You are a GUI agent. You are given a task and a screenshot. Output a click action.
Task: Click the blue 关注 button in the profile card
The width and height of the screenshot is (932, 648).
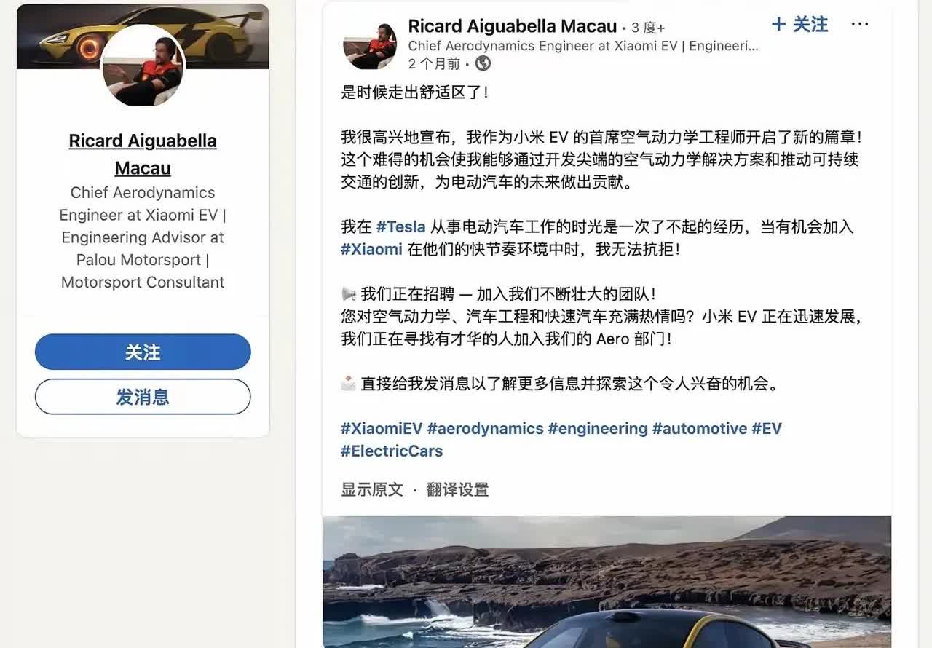click(x=143, y=352)
